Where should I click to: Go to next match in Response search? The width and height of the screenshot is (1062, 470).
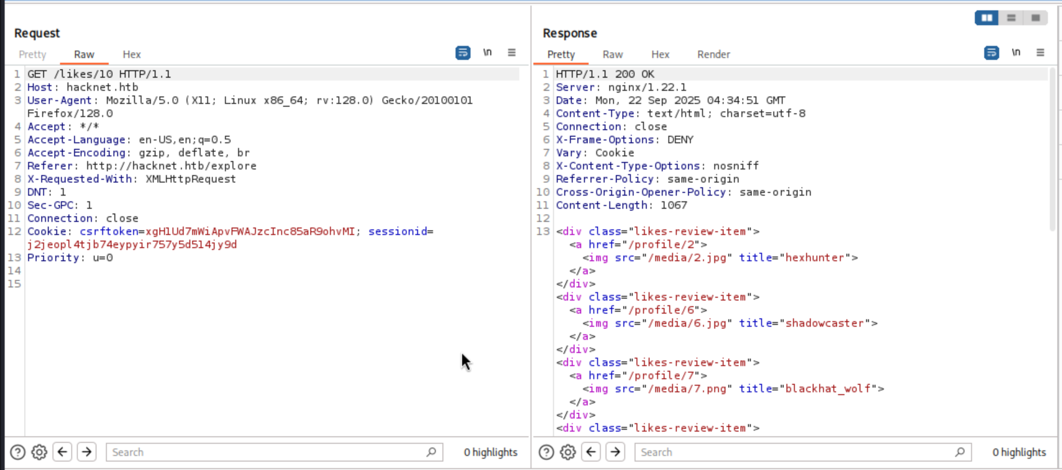(615, 452)
